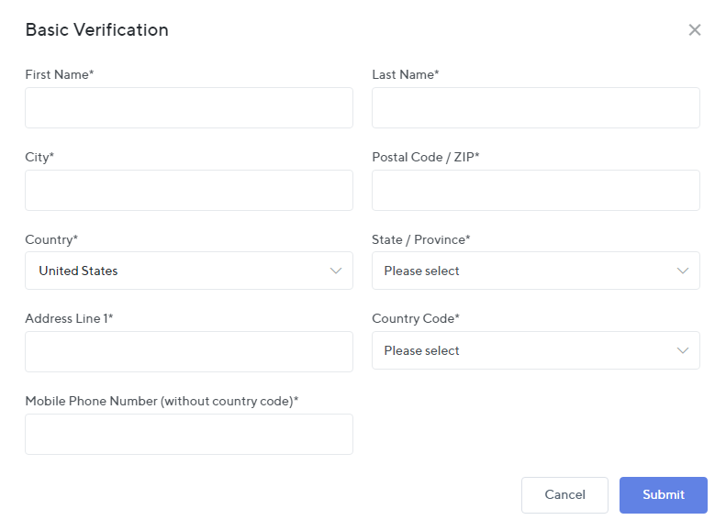Click the Mobile Phone Number field
The image size is (726, 531).
click(189, 434)
